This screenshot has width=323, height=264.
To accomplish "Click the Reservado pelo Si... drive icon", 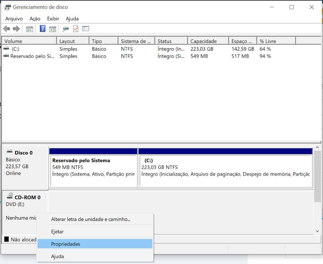I will pos(6,56).
